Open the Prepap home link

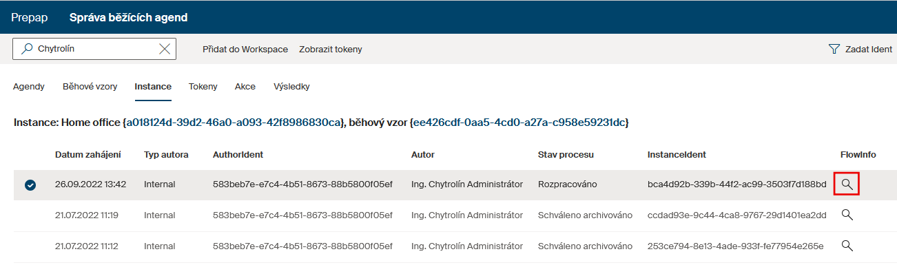[29, 17]
